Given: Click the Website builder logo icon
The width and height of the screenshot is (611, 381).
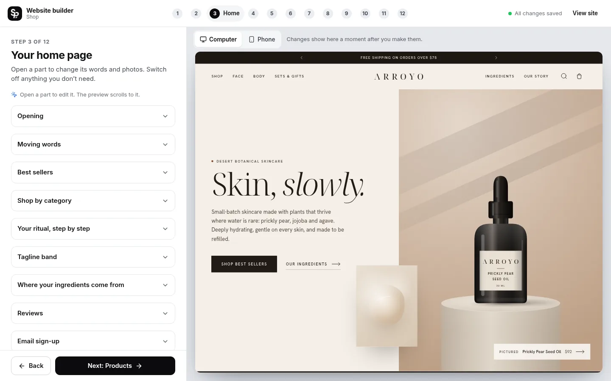Looking at the screenshot, I should pyautogui.click(x=15, y=14).
